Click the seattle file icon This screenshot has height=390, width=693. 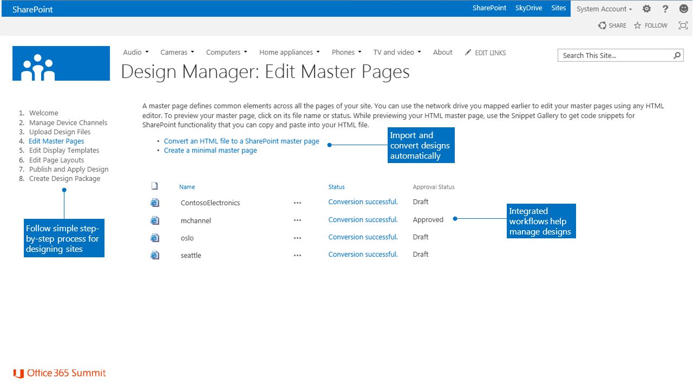pyautogui.click(x=155, y=255)
